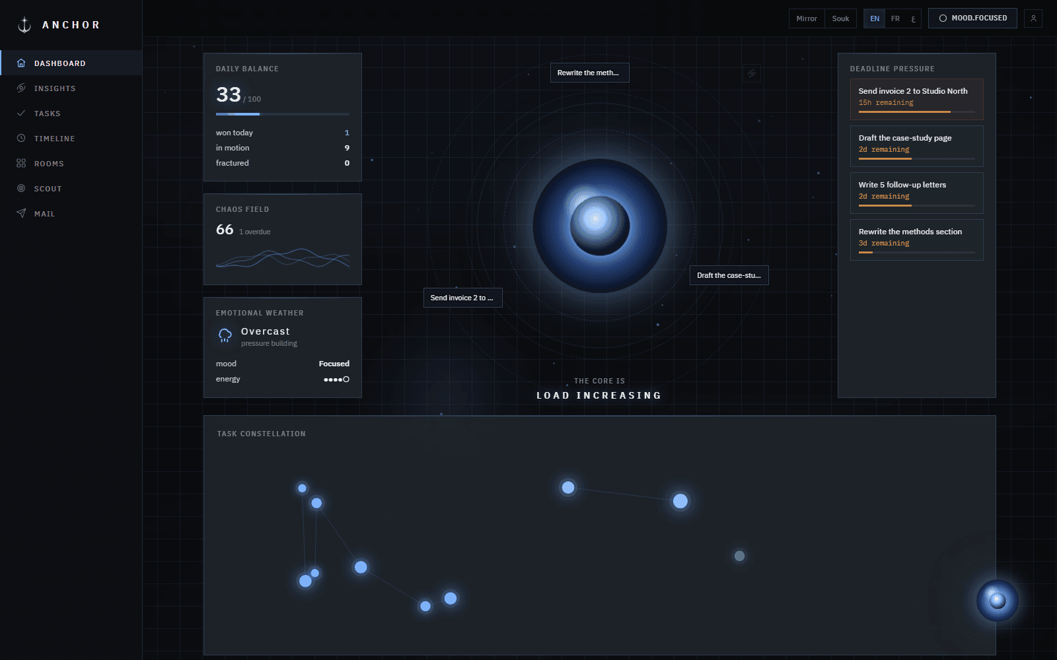Image resolution: width=1057 pixels, height=660 pixels.
Task: Click the orbit-view icon above the core
Action: click(x=752, y=73)
